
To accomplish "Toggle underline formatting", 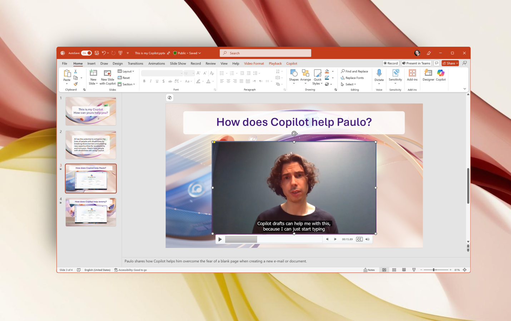I will coord(157,81).
